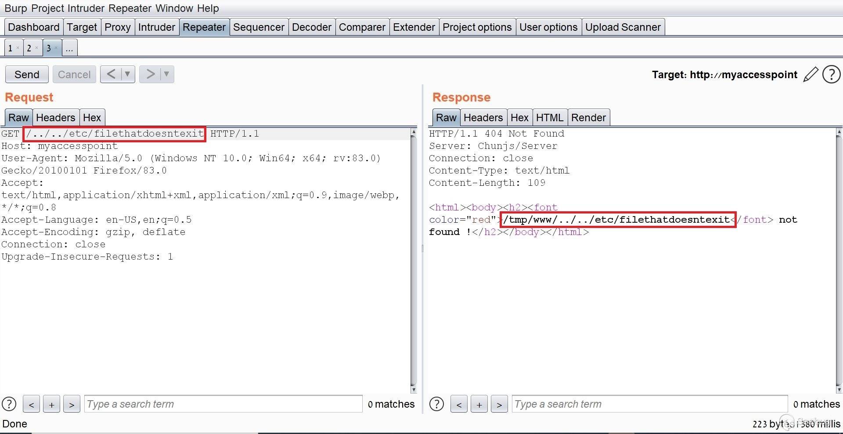Close Repeater tab 1
The height and width of the screenshot is (434, 843).
18,47
